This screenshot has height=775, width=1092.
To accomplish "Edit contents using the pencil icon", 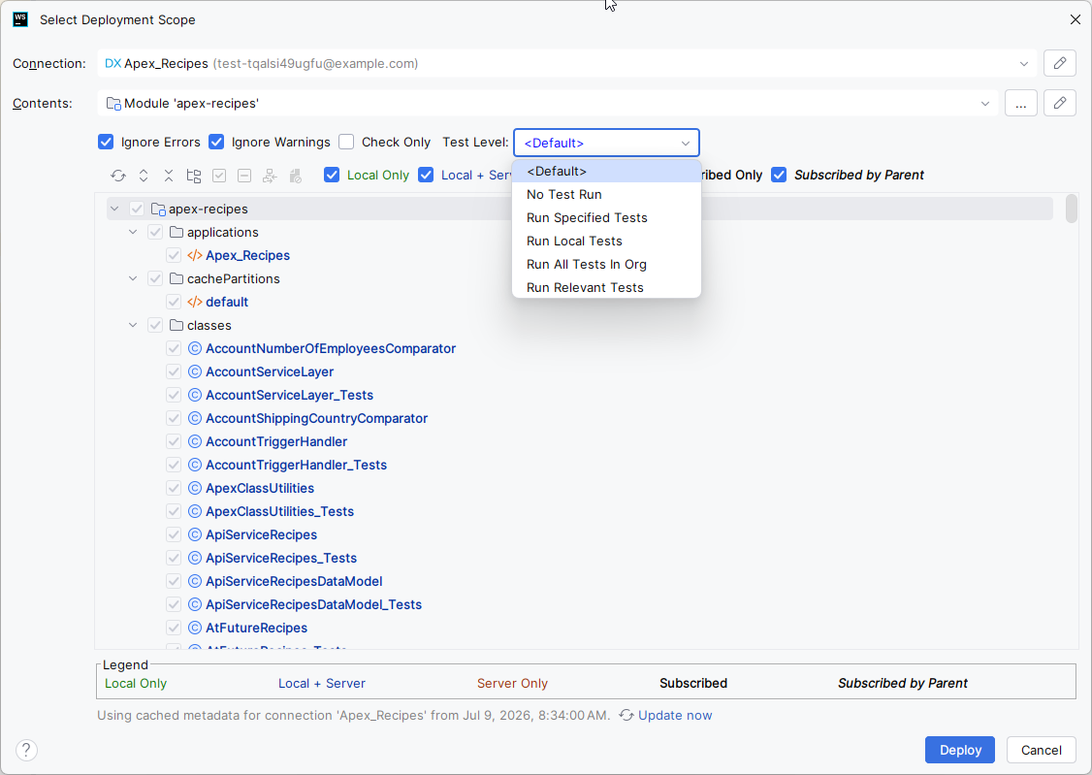I will pyautogui.click(x=1059, y=103).
